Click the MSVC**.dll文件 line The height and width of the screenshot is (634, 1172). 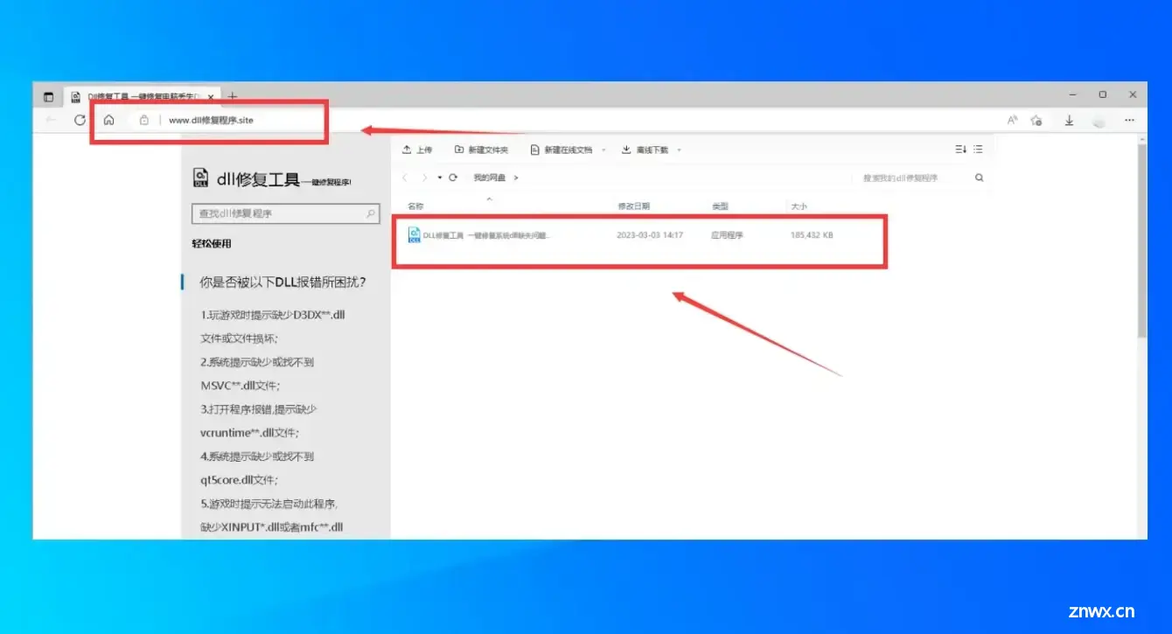241,385
